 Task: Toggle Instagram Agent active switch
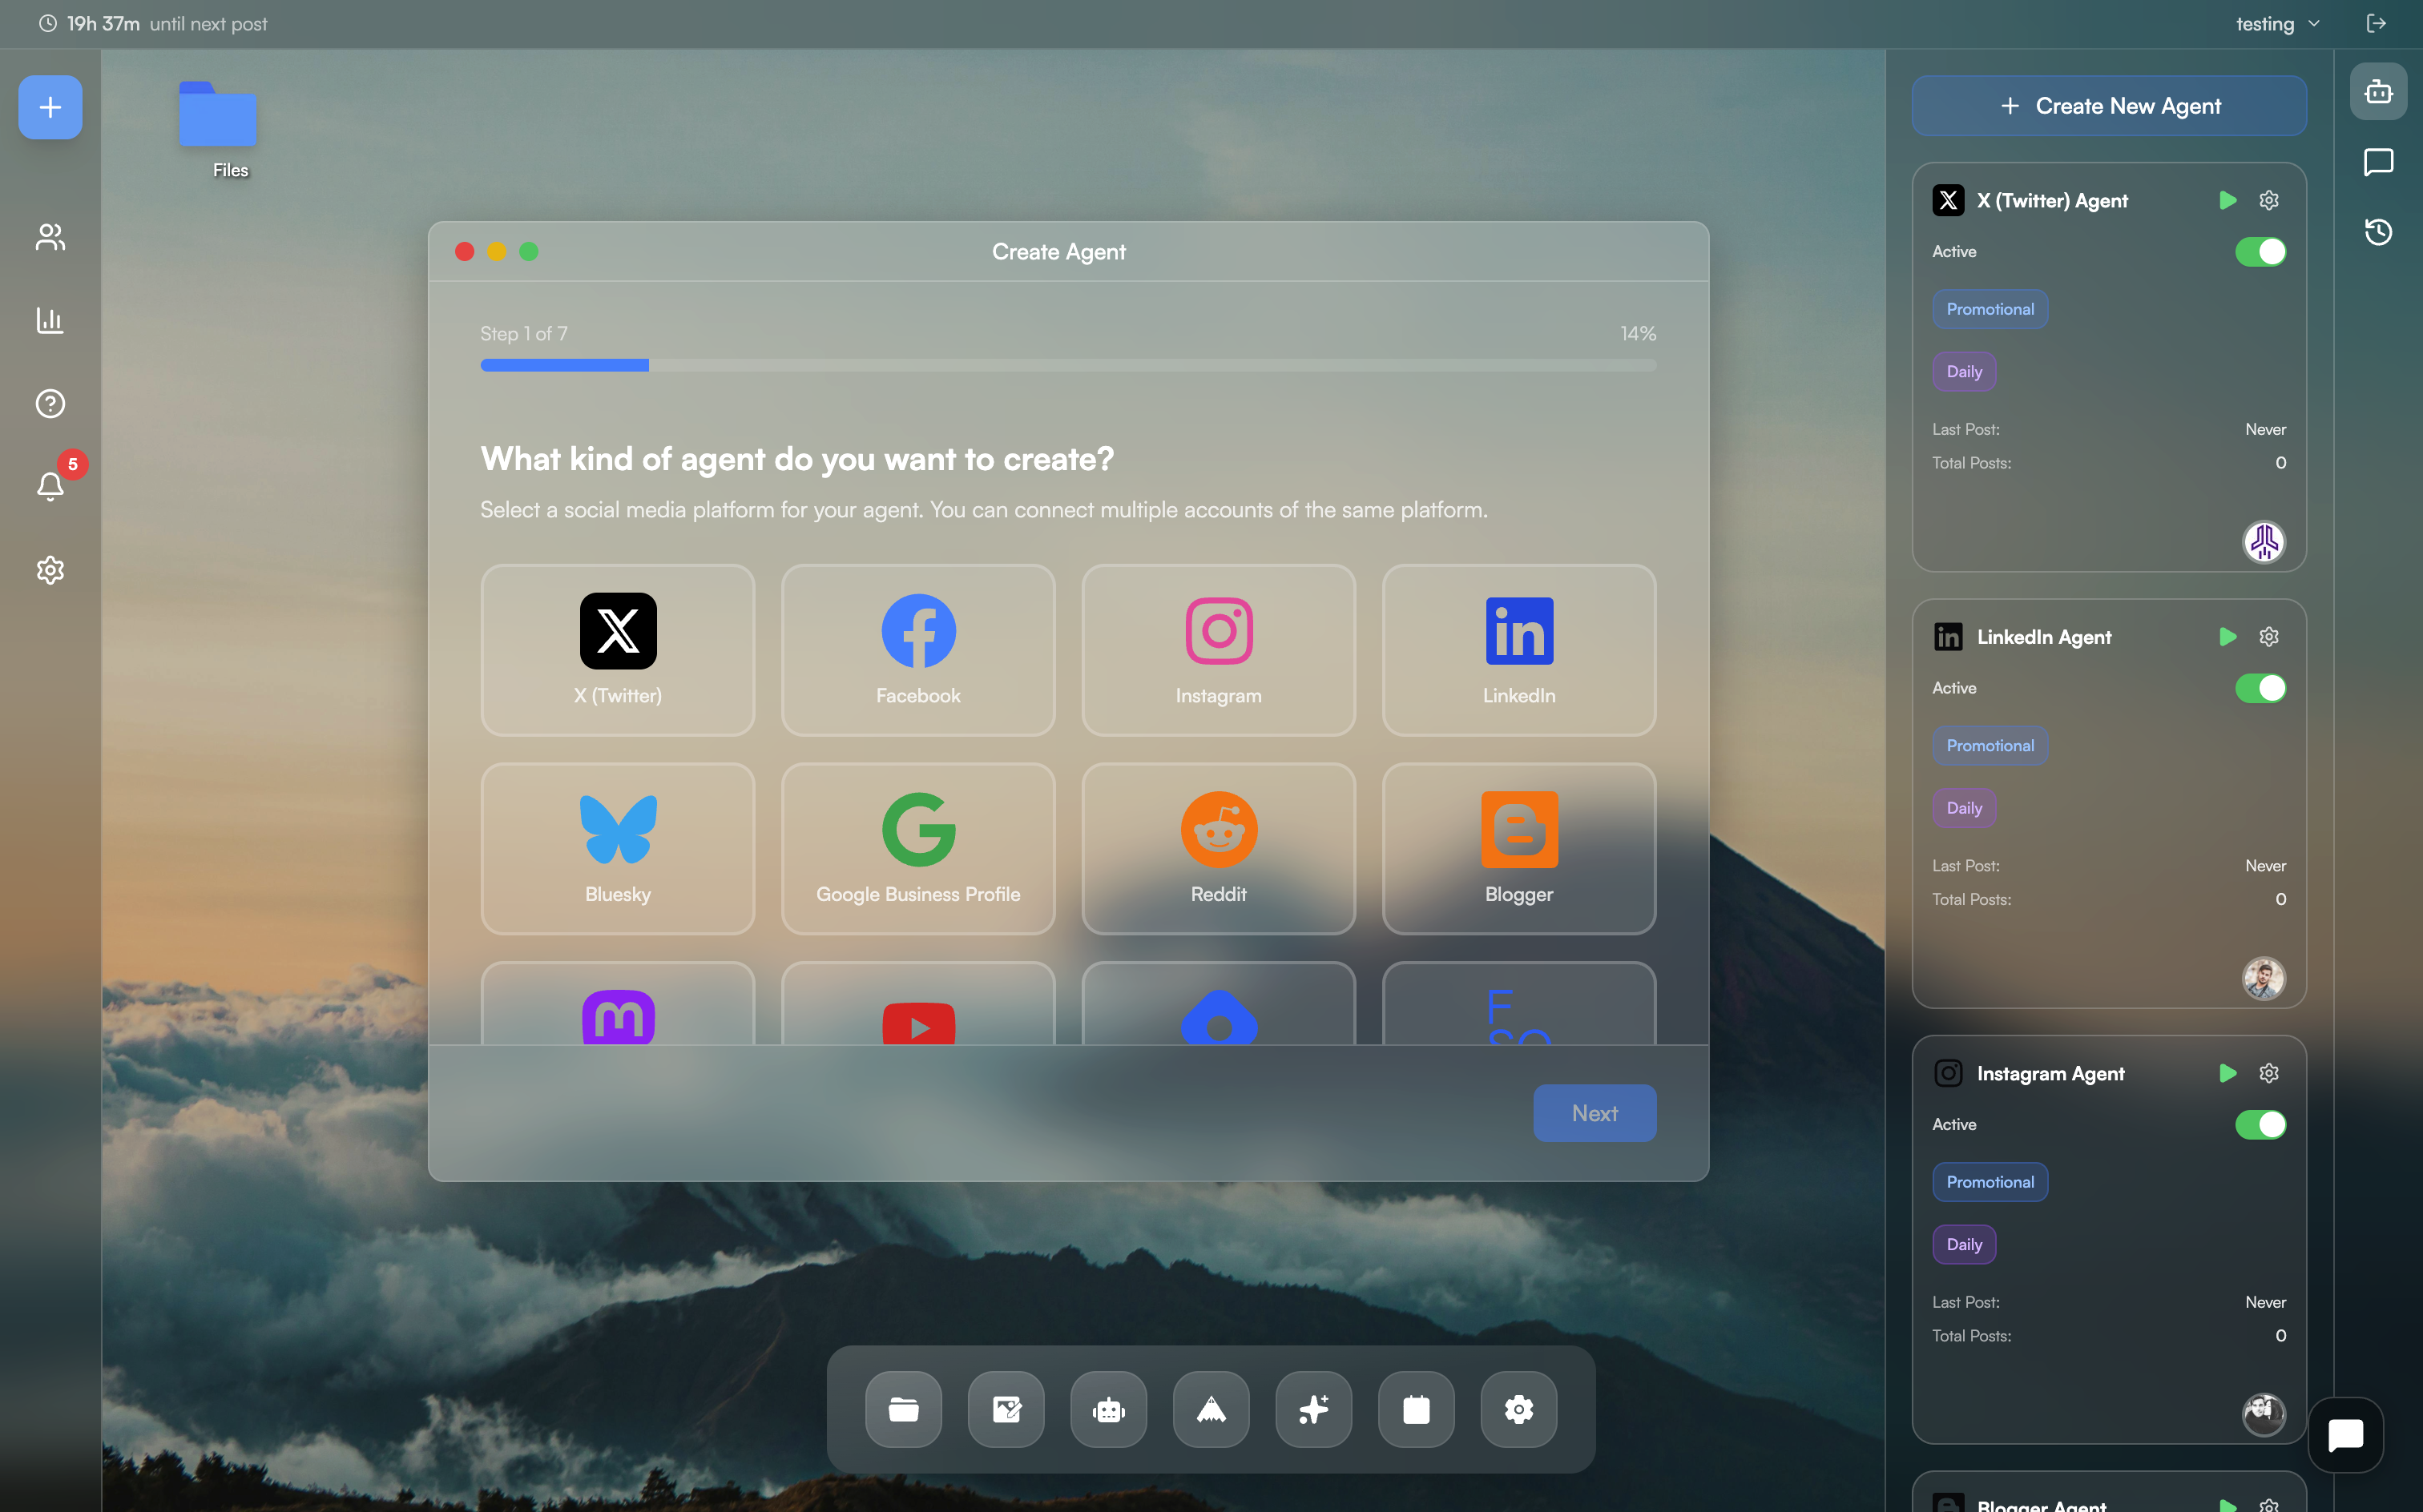point(2260,1124)
